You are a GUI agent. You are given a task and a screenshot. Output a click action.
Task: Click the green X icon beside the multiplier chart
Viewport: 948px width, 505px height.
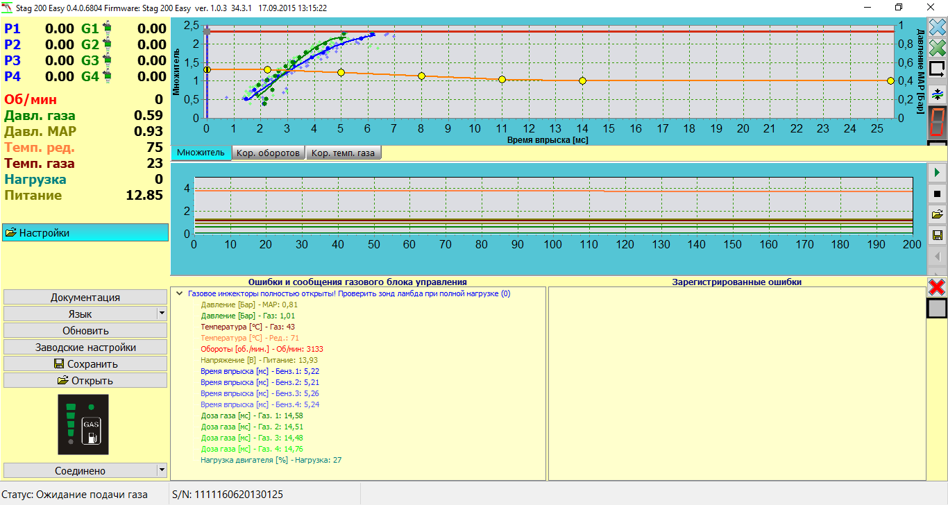pos(938,48)
